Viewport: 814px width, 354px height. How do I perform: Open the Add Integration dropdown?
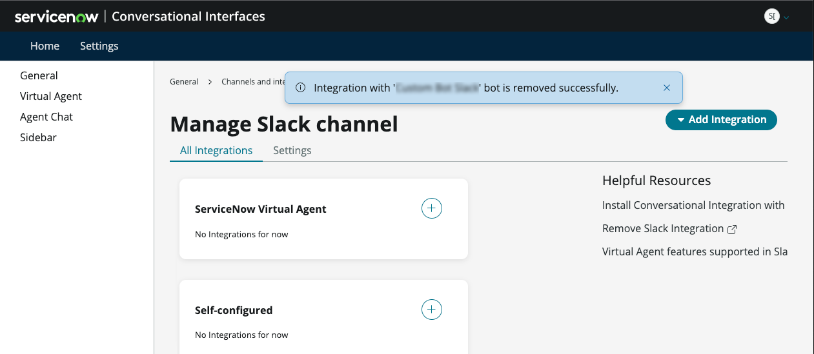(721, 119)
